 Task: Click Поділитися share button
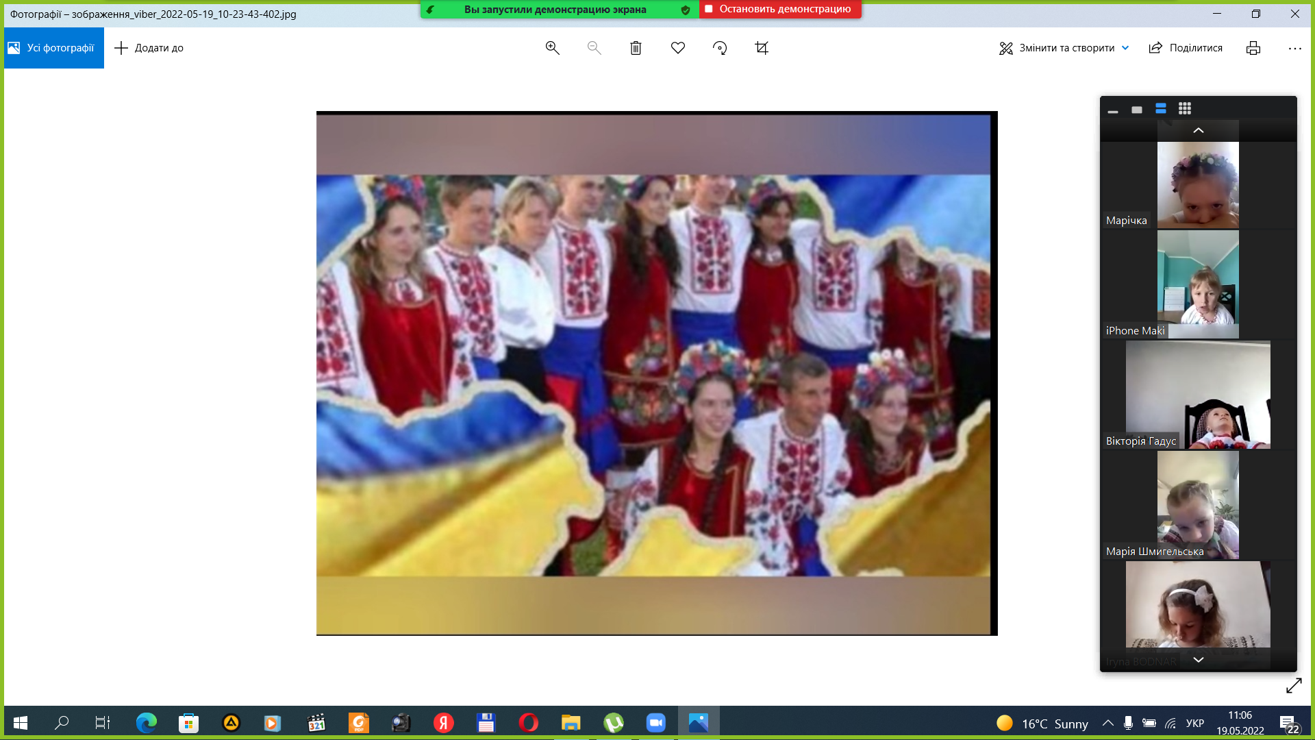(1186, 48)
